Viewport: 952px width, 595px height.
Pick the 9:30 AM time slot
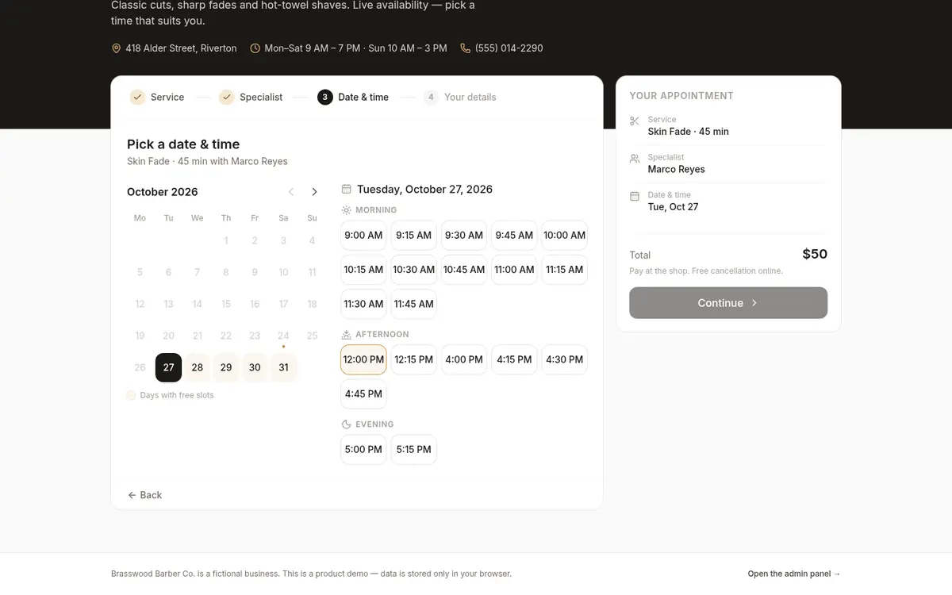[x=464, y=235]
